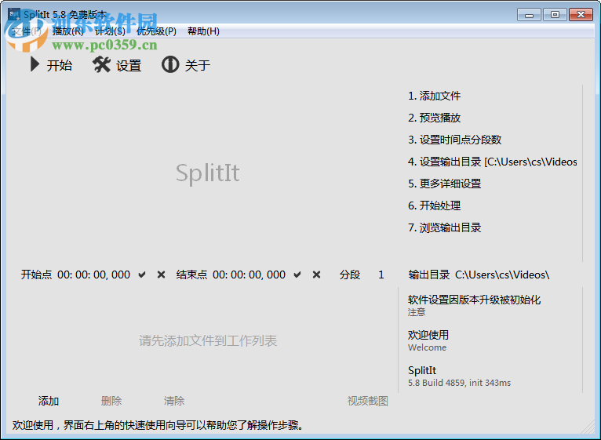Click the 开始 play triangle icon
Viewport: 601px width, 440px height.
(35, 64)
